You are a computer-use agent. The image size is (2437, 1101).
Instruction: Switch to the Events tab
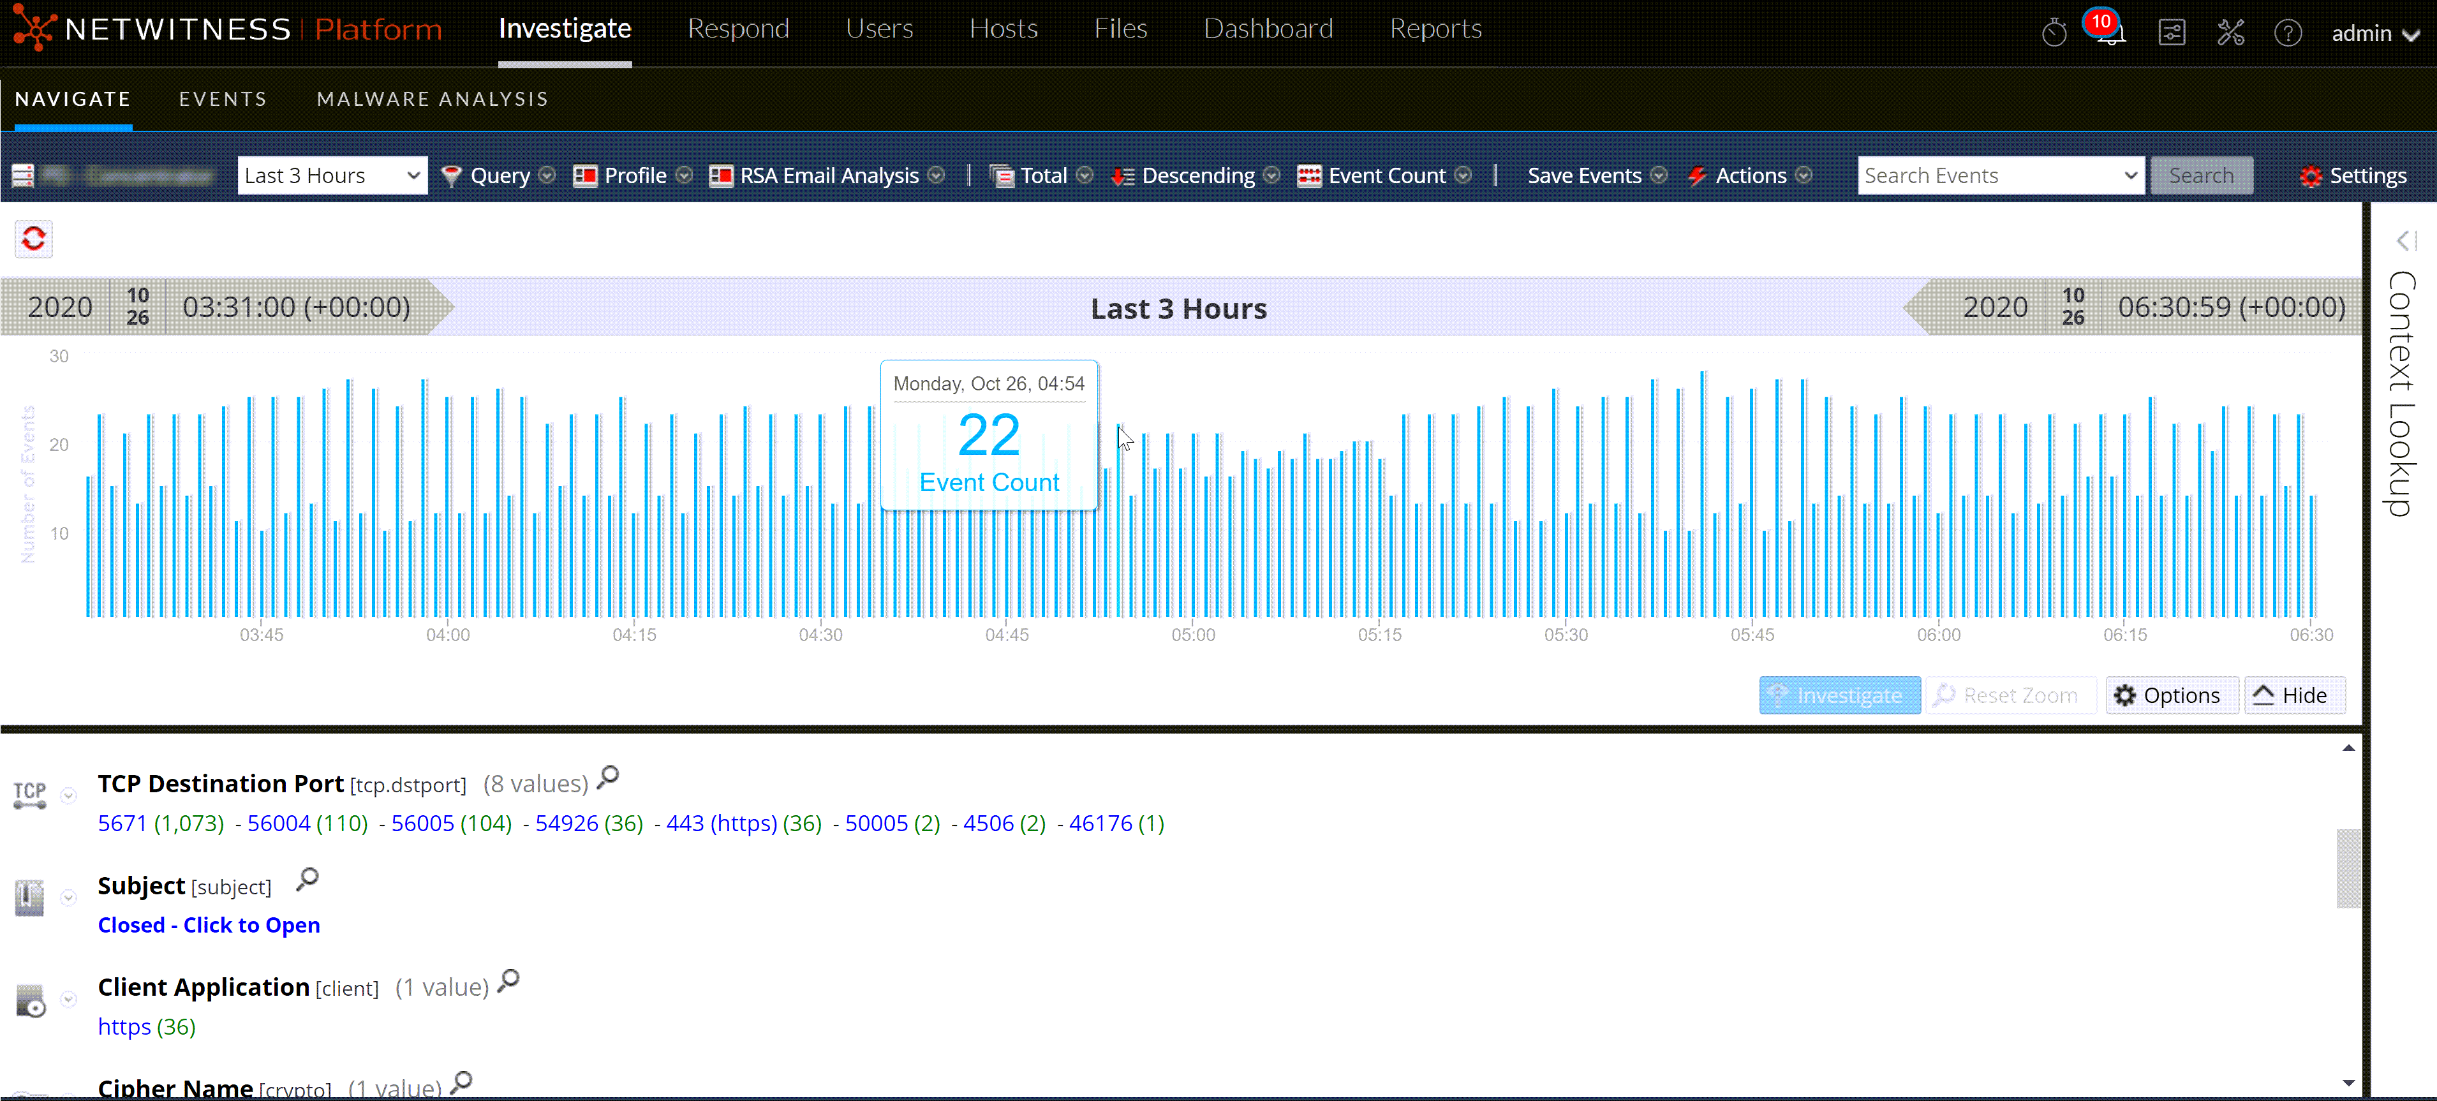pos(223,100)
